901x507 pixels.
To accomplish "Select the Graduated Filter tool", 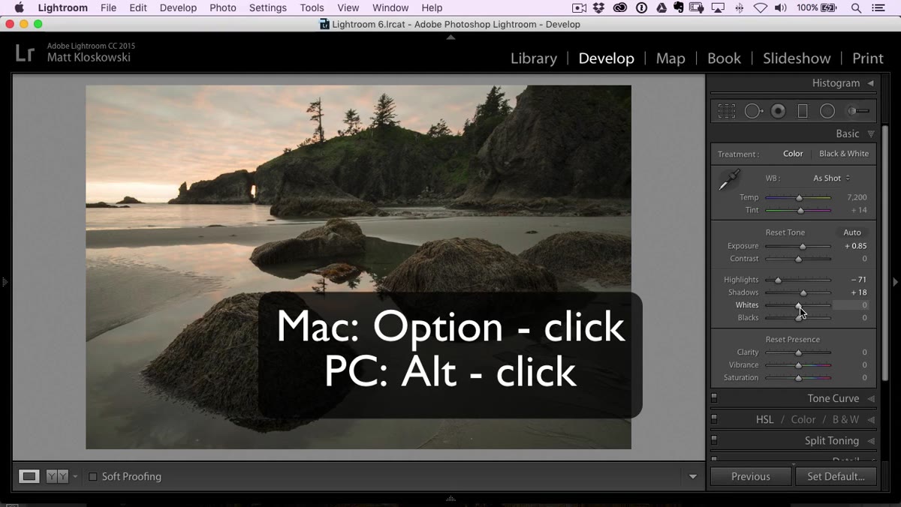I will tap(803, 111).
